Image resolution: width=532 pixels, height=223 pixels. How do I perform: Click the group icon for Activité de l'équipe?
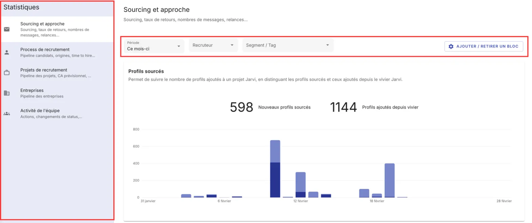pos(7,114)
